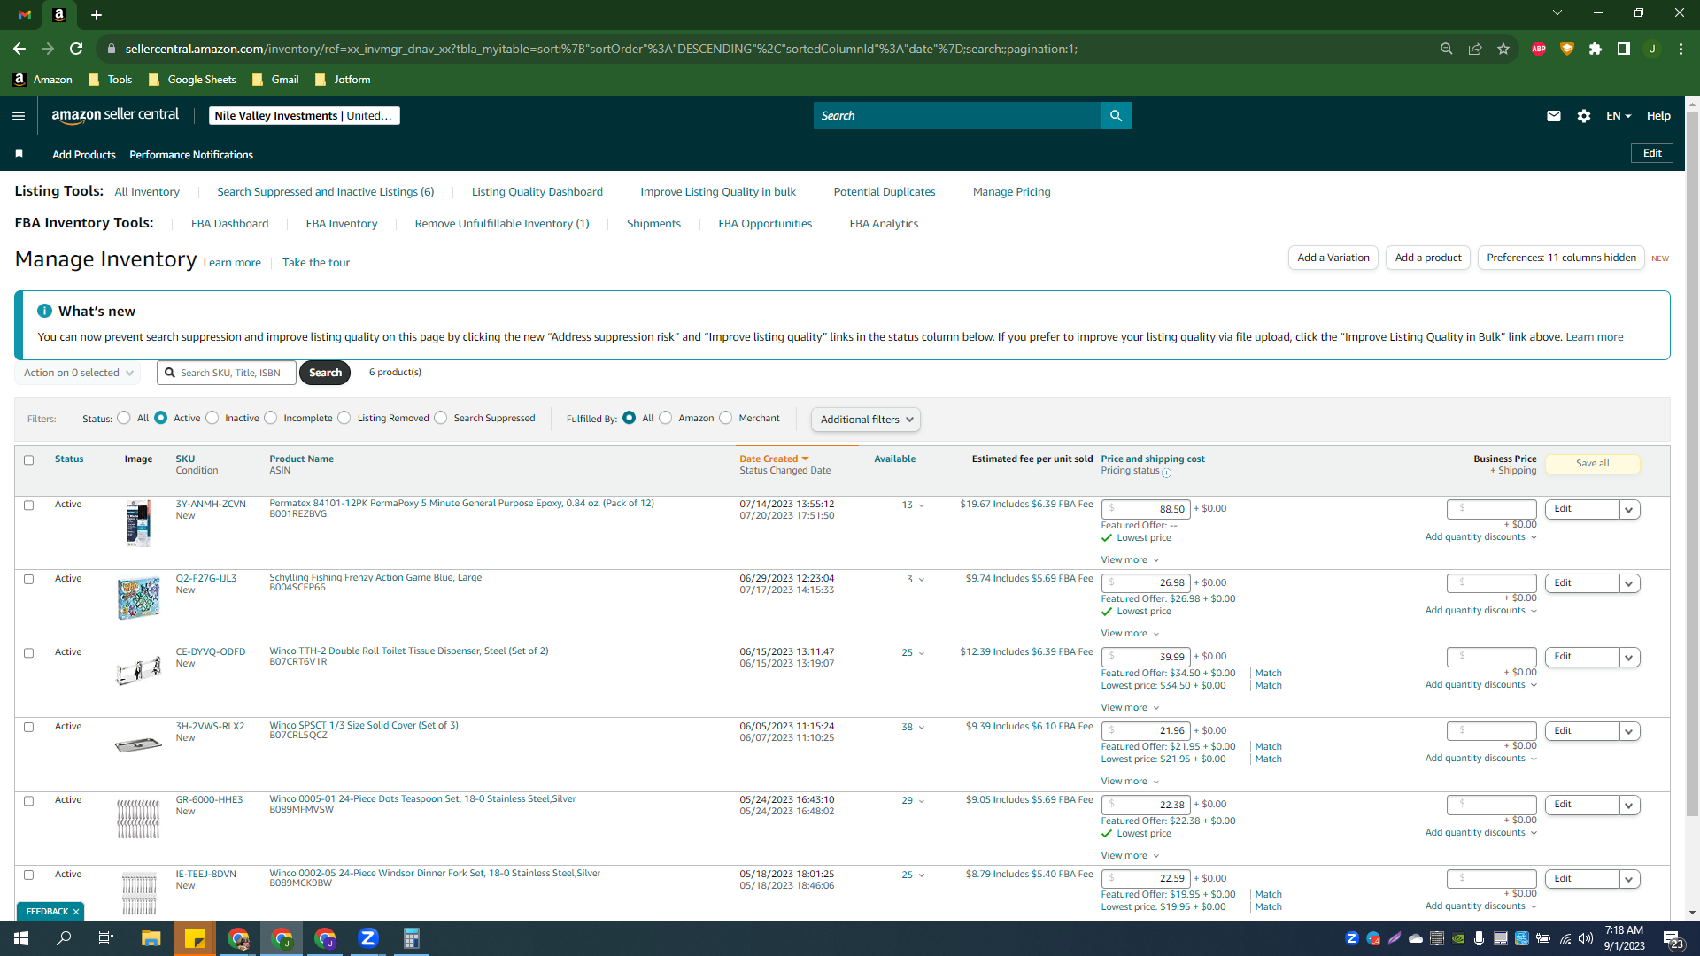This screenshot has width=1700, height=956.
Task: Click the search magnifier button in header
Action: (x=1116, y=116)
